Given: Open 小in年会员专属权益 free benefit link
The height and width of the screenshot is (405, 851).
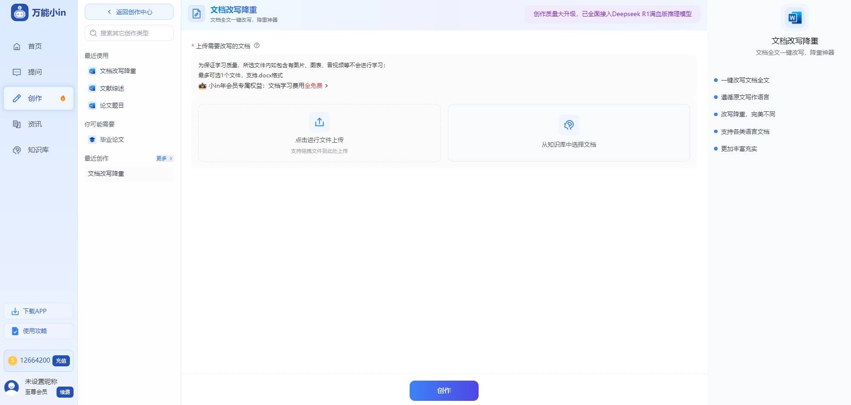Looking at the screenshot, I should pyautogui.click(x=263, y=86).
